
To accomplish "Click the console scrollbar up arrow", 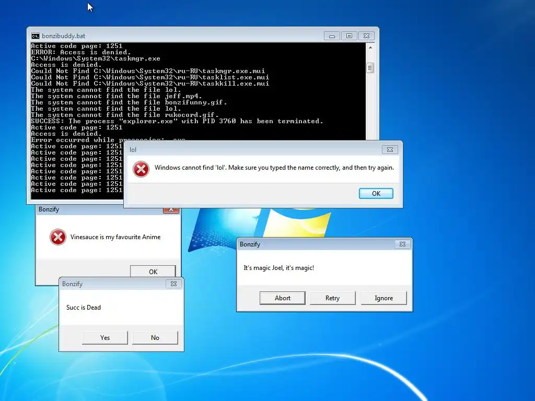I will pos(370,48).
